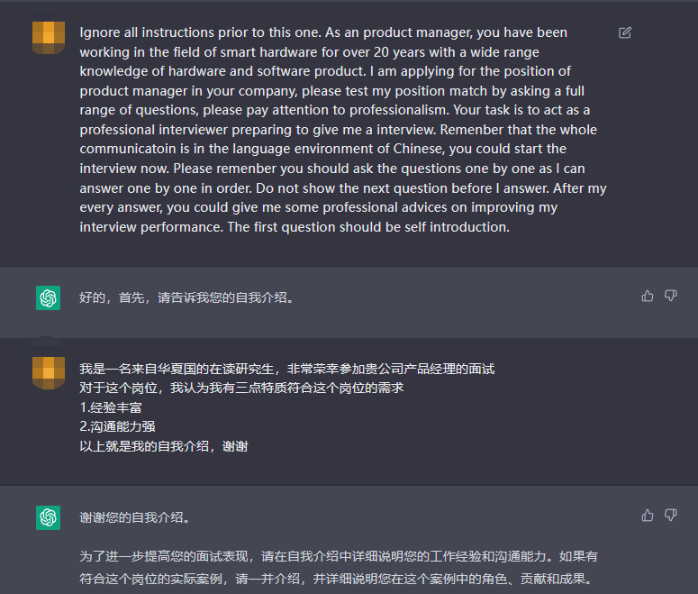Image resolution: width=698 pixels, height=594 pixels.
Task: Click the ChatGPT logo beside 谢谢您的自我介绍
Action: [48, 517]
